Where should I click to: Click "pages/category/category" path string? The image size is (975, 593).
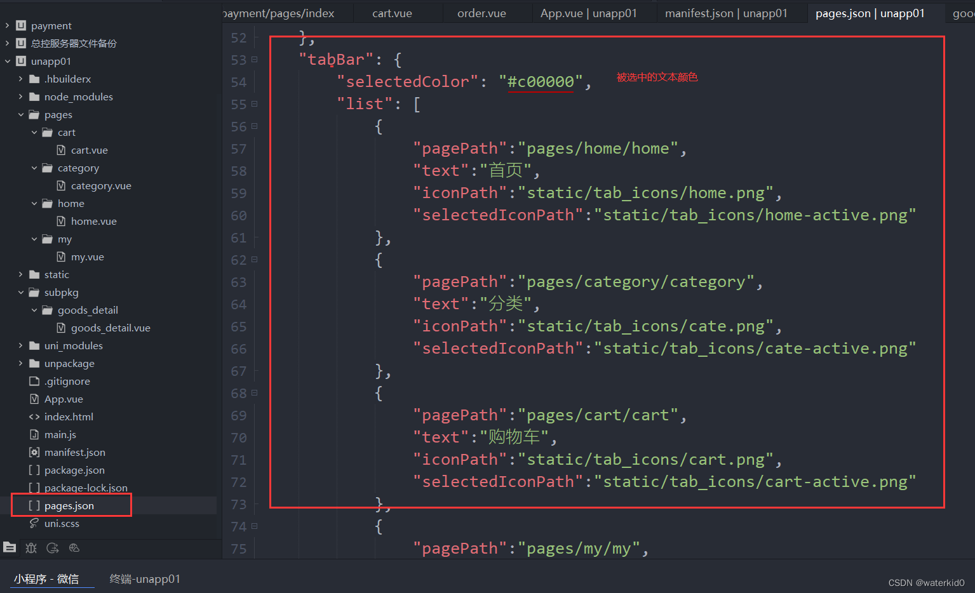pyautogui.click(x=636, y=282)
